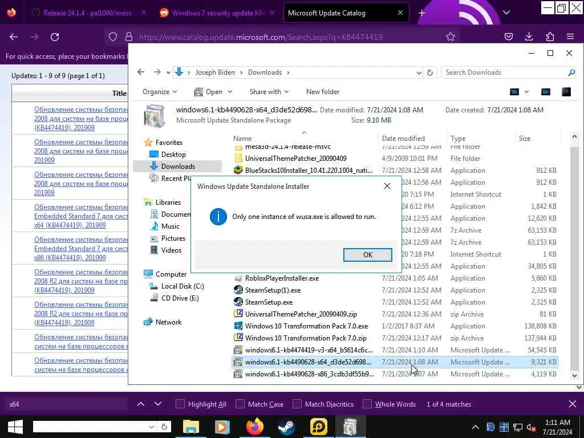This screenshot has height=438, width=584.
Task: Select RobloxPlayerInstaller.exe
Action: (282, 278)
